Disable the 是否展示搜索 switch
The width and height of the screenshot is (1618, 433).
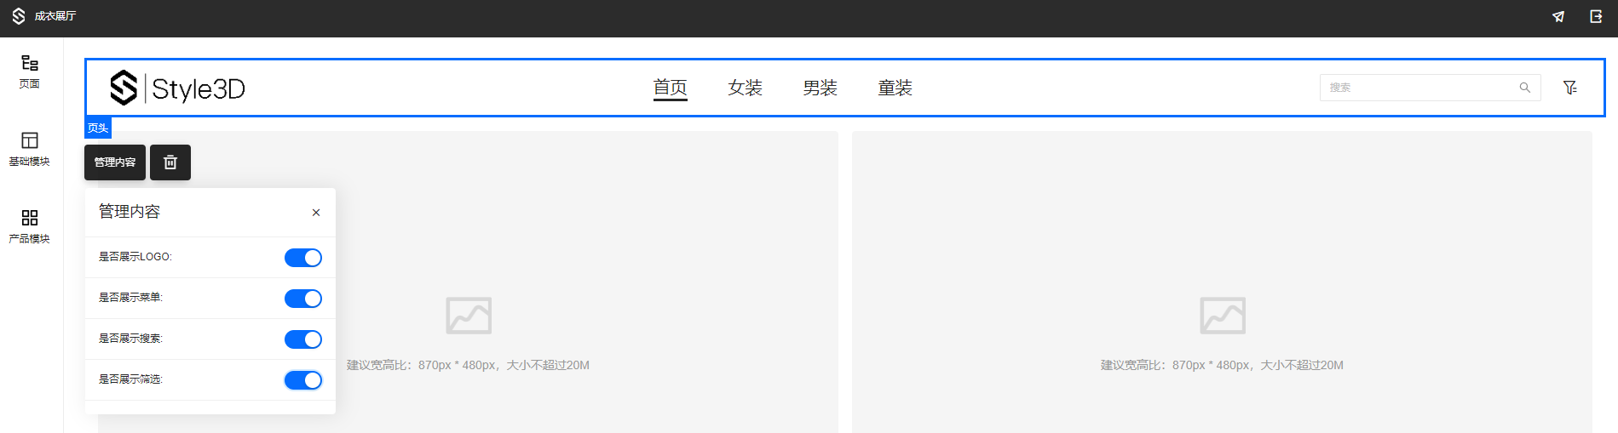pos(302,339)
